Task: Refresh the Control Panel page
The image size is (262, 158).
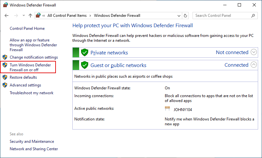Action: point(185,16)
